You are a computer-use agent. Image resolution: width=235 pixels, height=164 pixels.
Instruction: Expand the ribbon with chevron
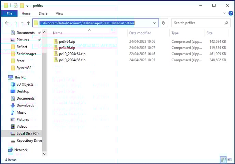pyautogui.click(x=224, y=13)
